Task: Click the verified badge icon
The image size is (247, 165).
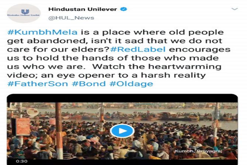Action: 123,9
